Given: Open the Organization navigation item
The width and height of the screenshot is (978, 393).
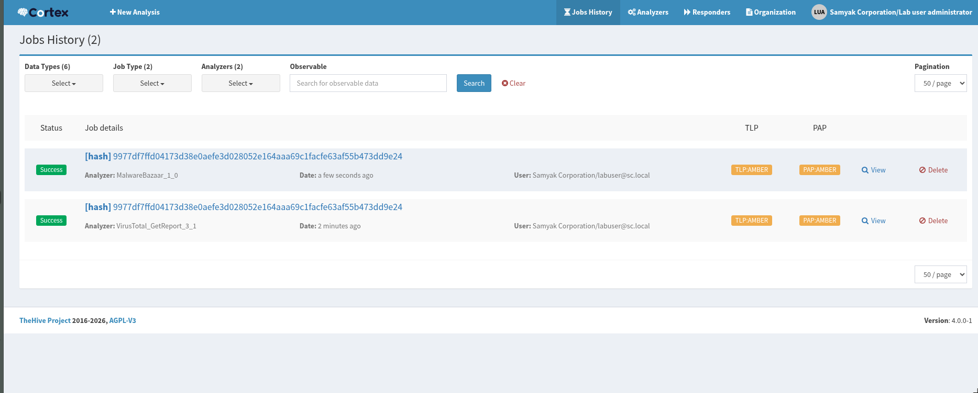Looking at the screenshot, I should click(x=771, y=12).
